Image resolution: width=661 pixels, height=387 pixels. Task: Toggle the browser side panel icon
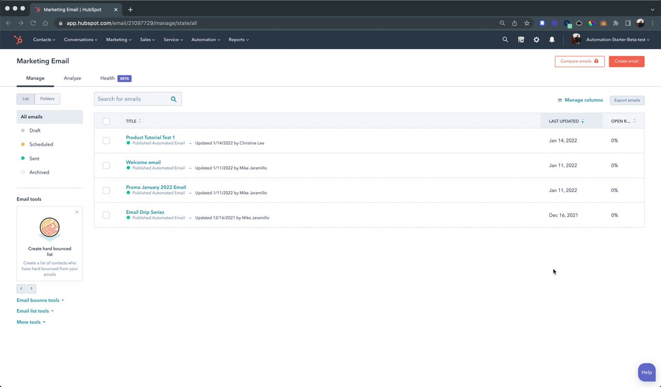point(628,23)
